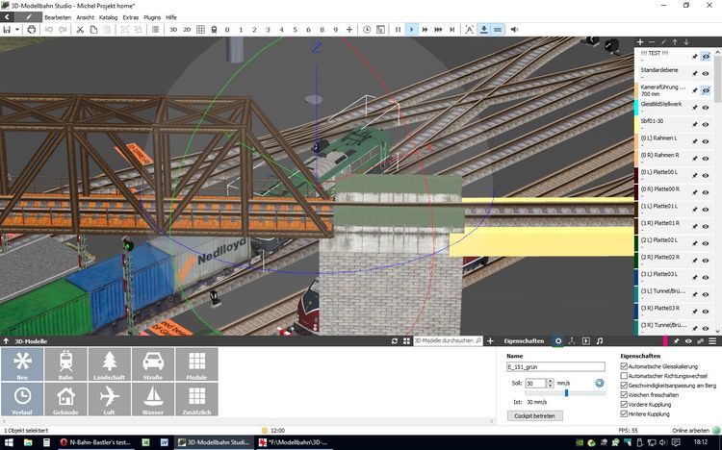Click the print icon in toolbar
Viewport: 722px width, 450px height.
(x=32, y=30)
